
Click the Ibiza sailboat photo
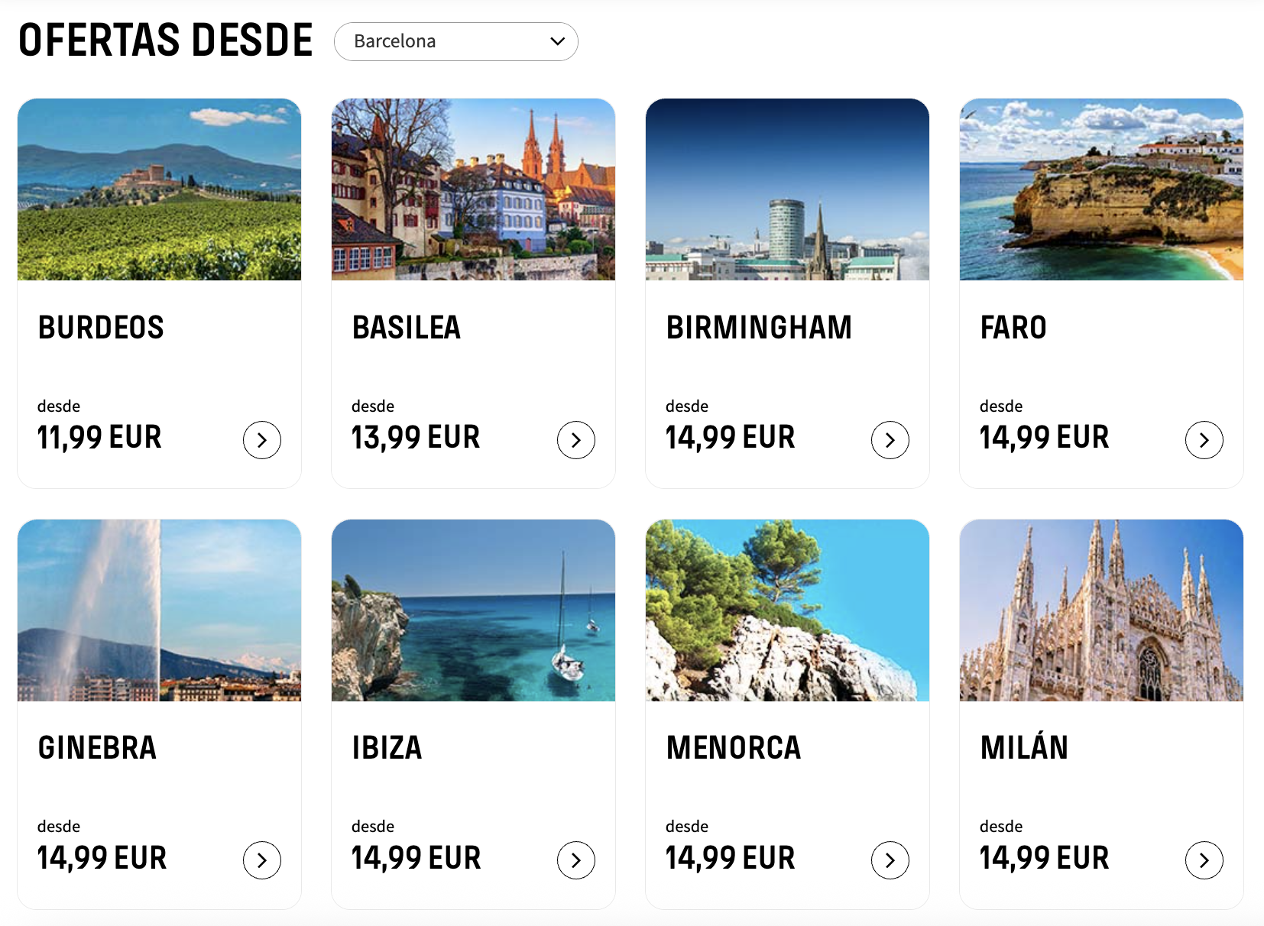(x=473, y=610)
